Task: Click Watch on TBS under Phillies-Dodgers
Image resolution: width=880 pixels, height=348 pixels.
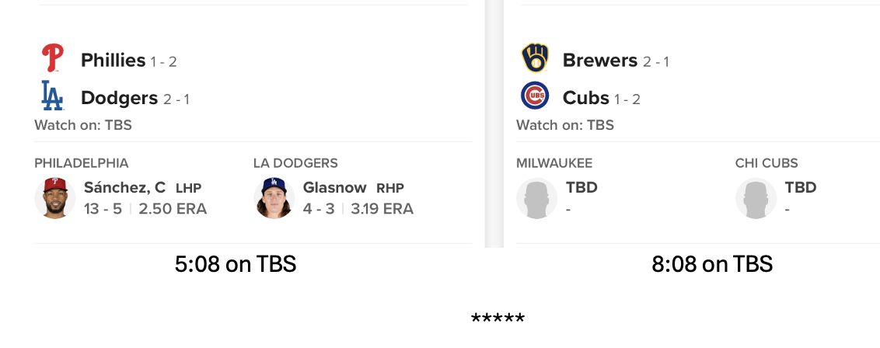Action: point(83,125)
